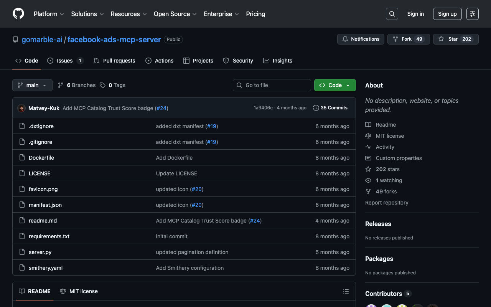491x307 pixels.
Task: Expand the main branch dropdown
Action: (32, 85)
